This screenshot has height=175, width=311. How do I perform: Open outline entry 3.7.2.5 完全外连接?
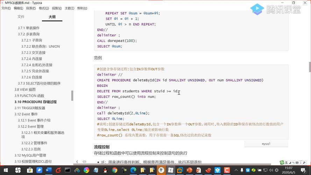click(x=35, y=71)
